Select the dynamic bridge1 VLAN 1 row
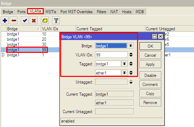Screen dimensions: 194x127 pyautogui.click(x=30, y=55)
